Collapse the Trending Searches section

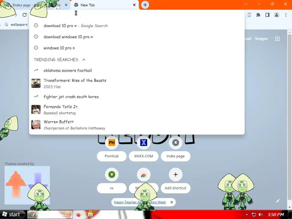click(x=84, y=60)
